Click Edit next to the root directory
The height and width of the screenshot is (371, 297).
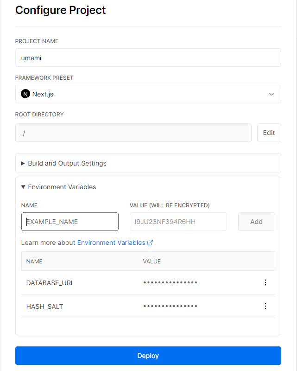269,133
